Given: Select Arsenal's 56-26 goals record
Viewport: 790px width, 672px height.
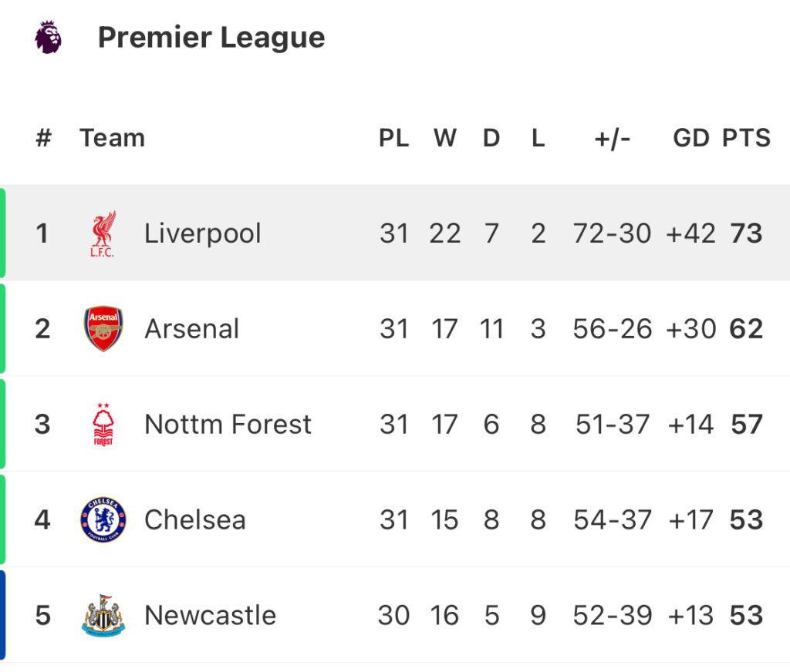Looking at the screenshot, I should [x=612, y=329].
